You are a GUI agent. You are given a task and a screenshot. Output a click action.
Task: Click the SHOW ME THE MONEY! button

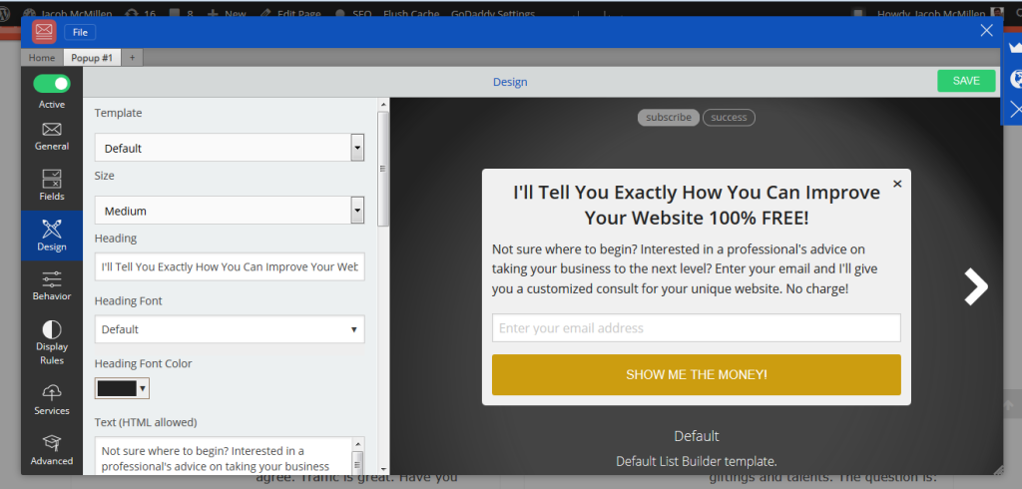(696, 375)
